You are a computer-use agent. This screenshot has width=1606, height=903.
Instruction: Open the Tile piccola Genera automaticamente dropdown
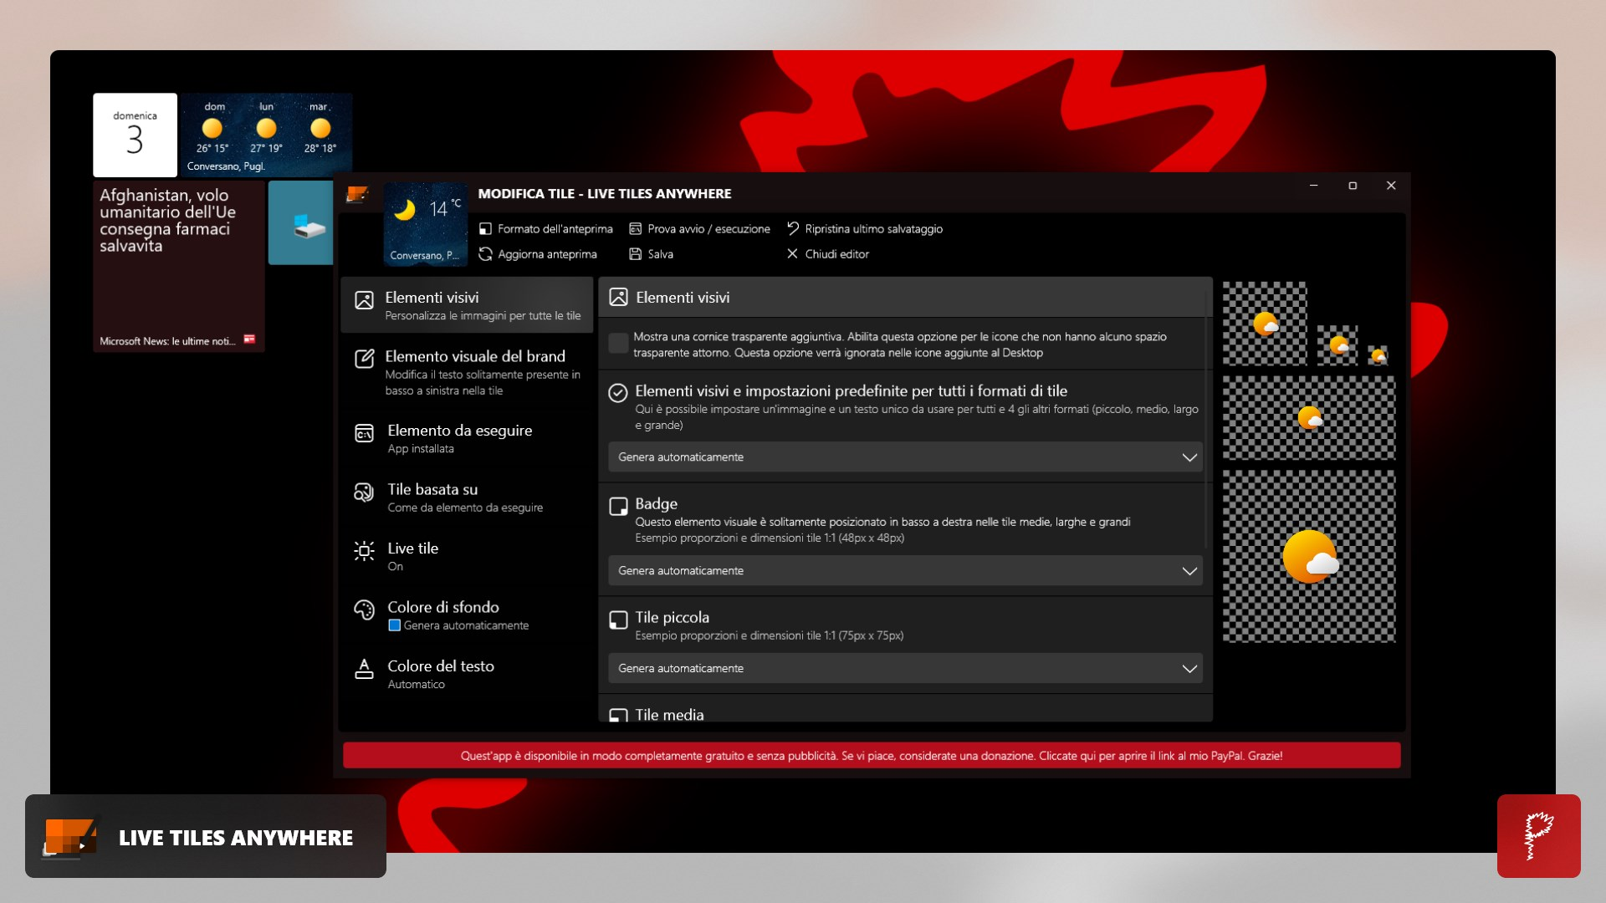click(905, 669)
